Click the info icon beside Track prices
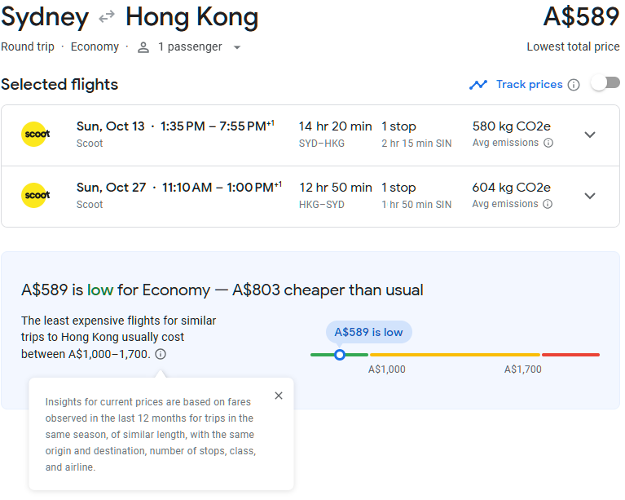Image resolution: width=625 pixels, height=500 pixels. (574, 85)
